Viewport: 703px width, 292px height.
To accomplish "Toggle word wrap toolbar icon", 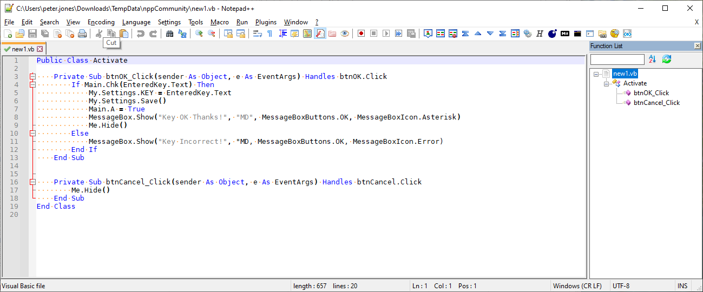I will tap(258, 34).
